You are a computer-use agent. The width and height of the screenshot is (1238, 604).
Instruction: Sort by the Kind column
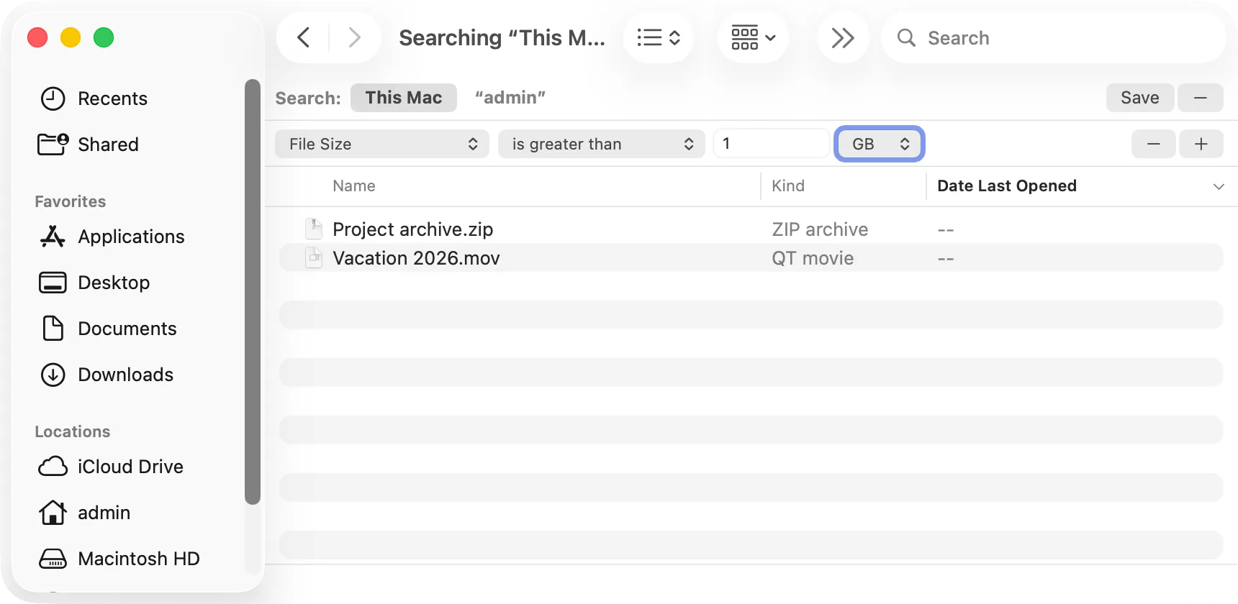coord(788,186)
